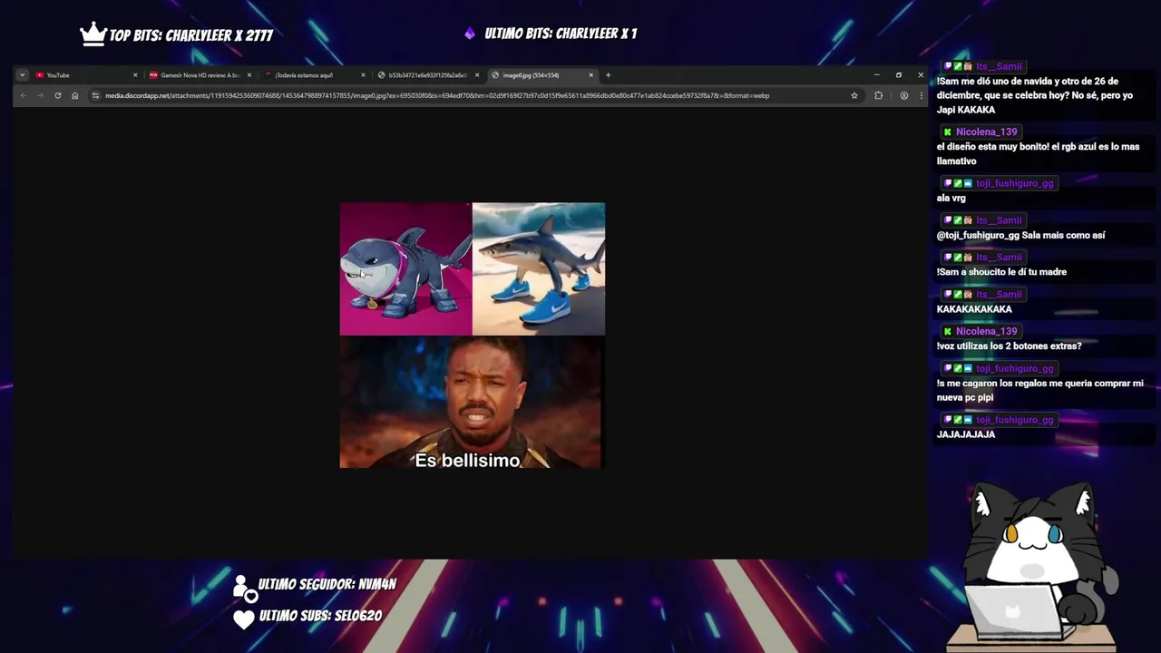Switch to the ¡Todavía estamos aquí! tab
The width and height of the screenshot is (1161, 653).
coord(314,75)
